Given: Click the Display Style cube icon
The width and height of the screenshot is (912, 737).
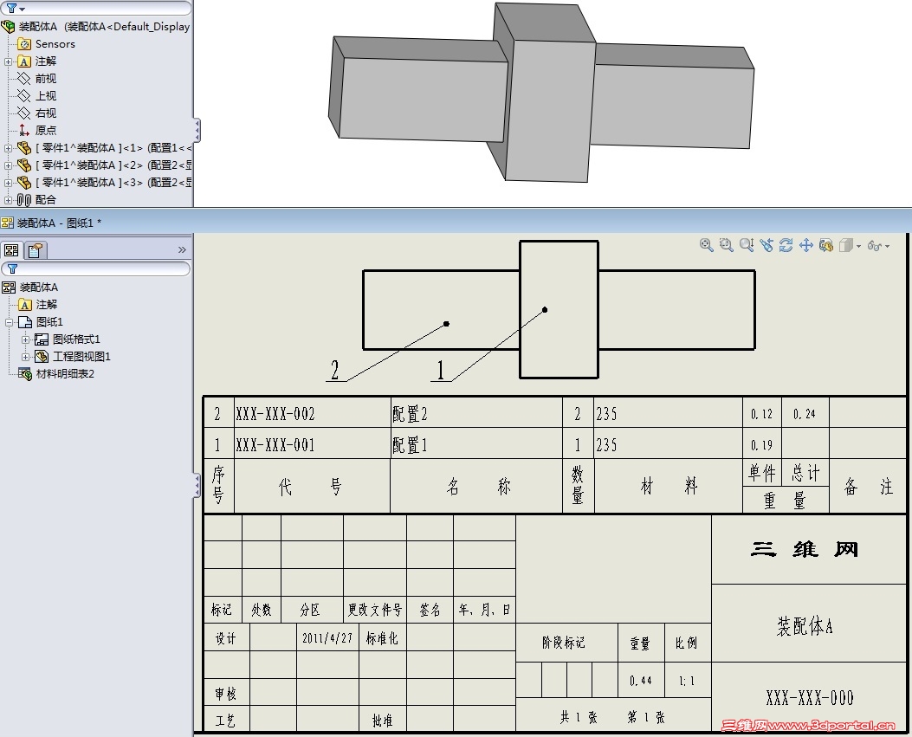Looking at the screenshot, I should pyautogui.click(x=846, y=245).
